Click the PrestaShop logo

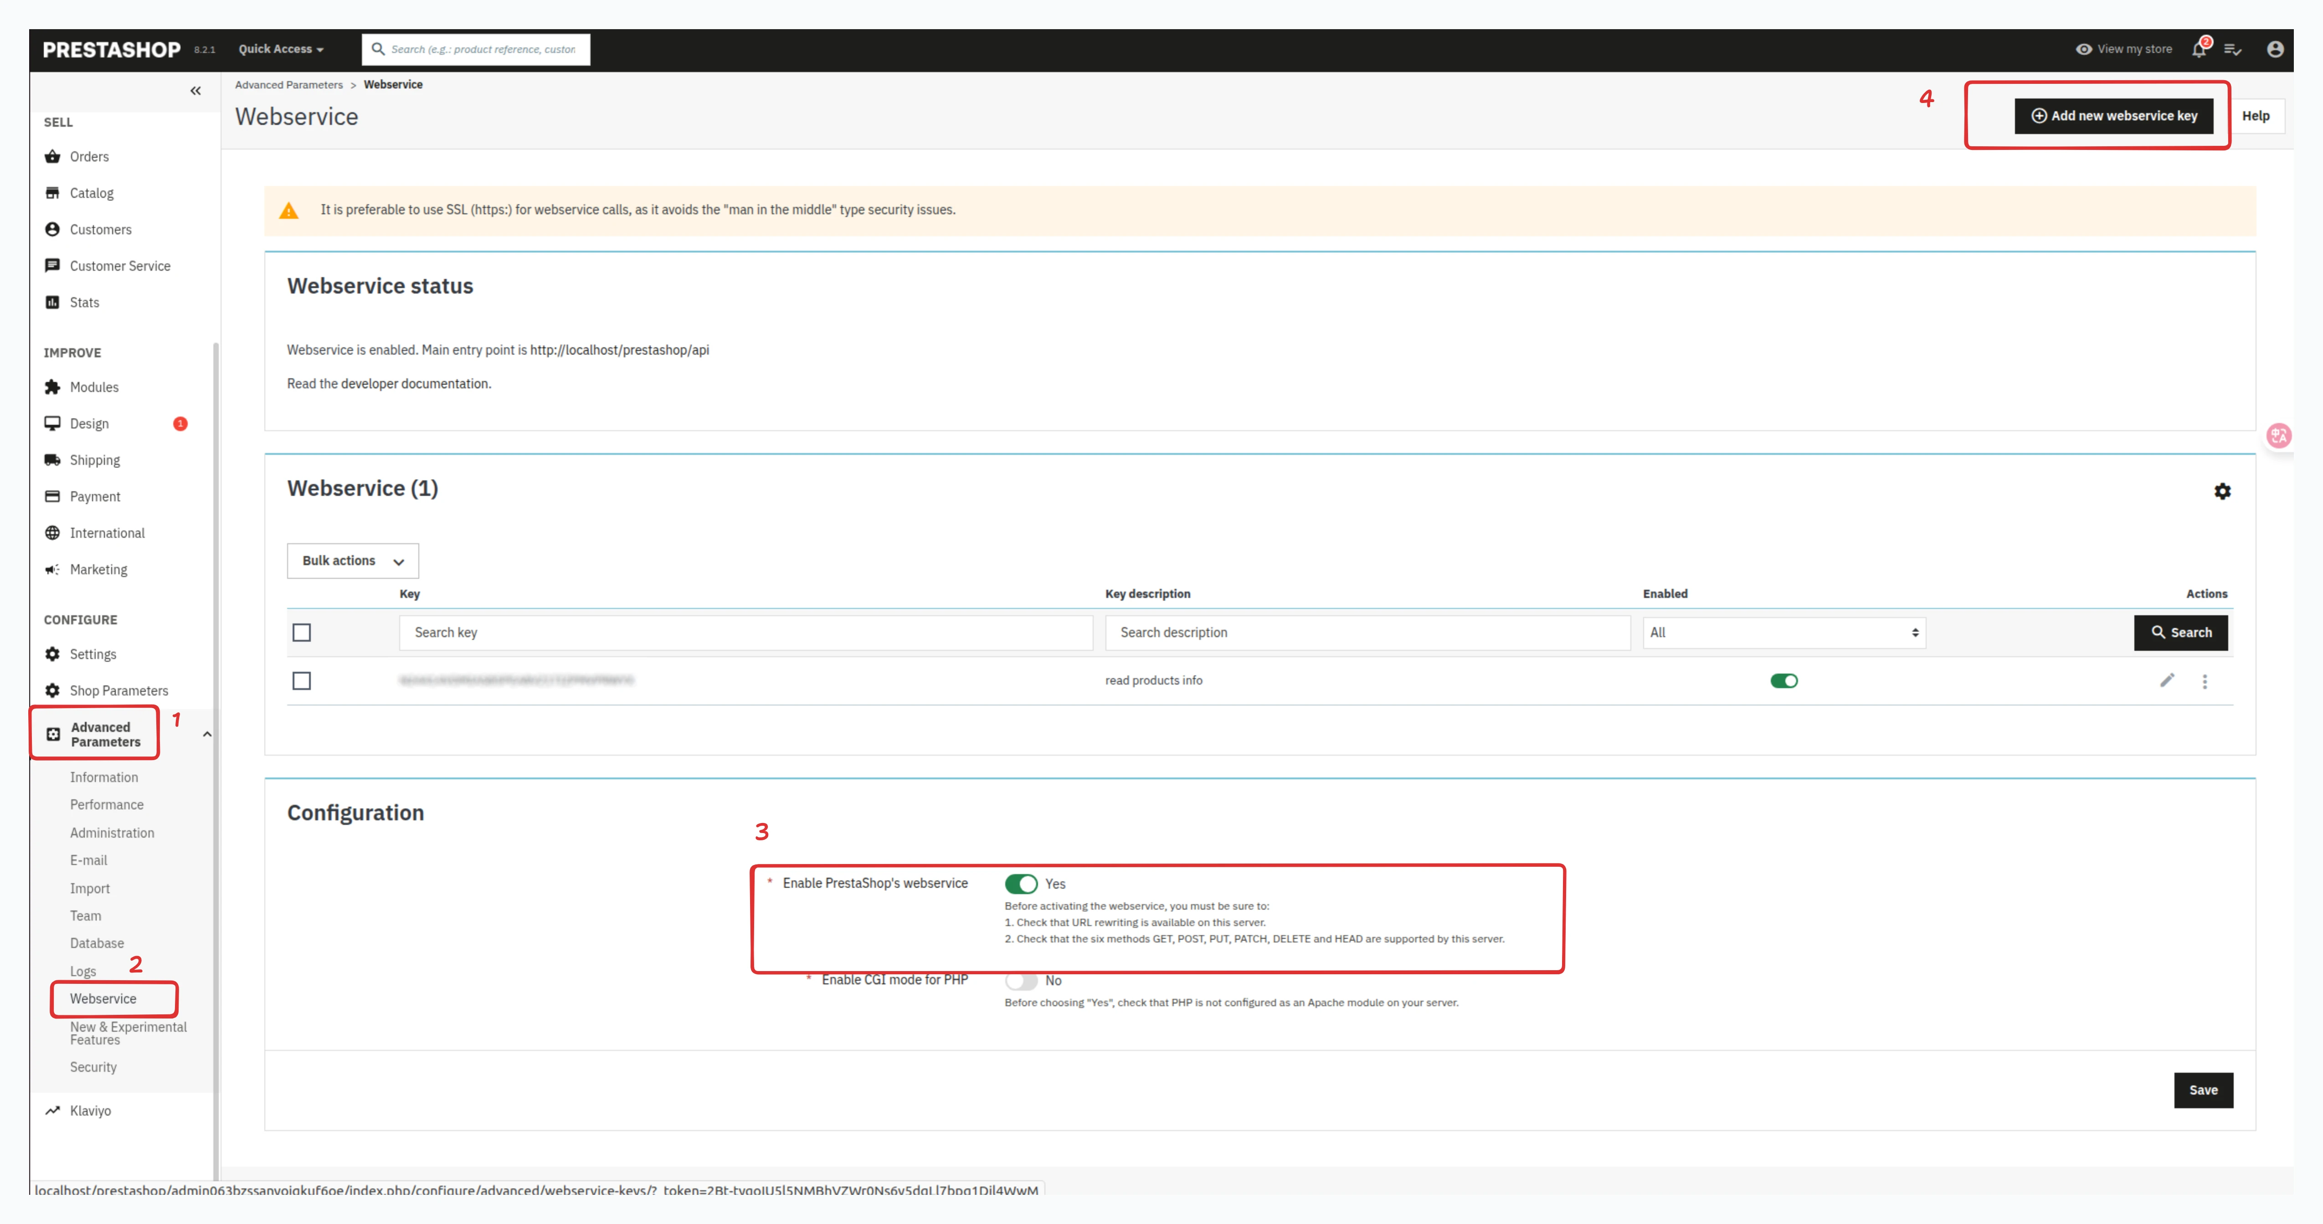112,50
